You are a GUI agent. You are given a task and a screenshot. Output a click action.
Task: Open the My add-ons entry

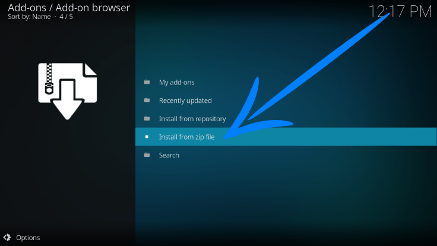point(176,83)
